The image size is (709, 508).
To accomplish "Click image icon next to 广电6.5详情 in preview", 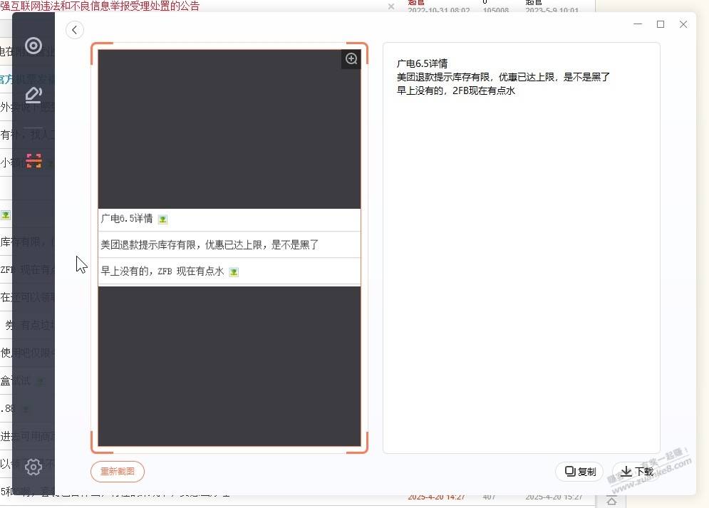I will 162,219.
